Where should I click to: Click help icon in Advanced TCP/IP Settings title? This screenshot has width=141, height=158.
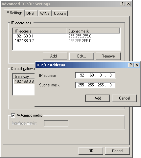click(123, 4)
